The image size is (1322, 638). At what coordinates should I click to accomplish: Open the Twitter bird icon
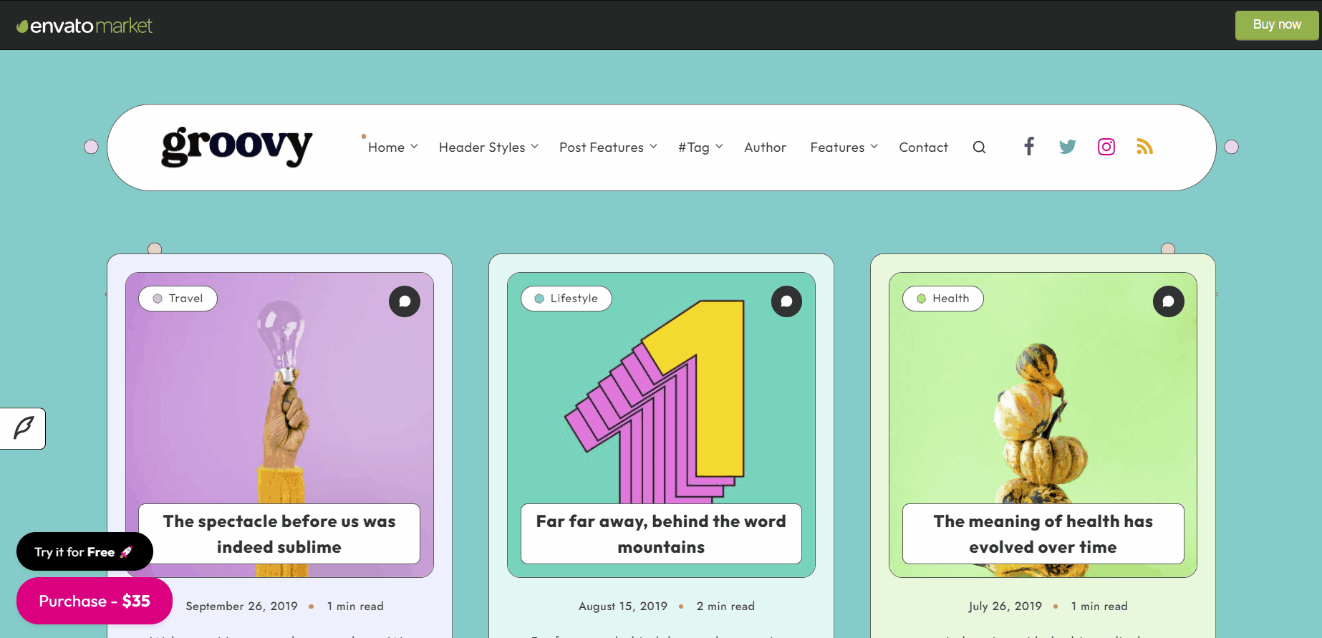1067,147
